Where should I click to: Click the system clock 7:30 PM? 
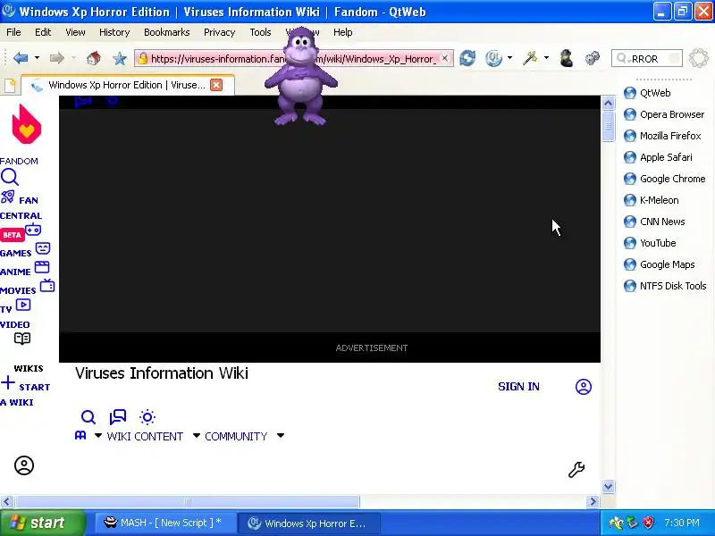tap(682, 523)
